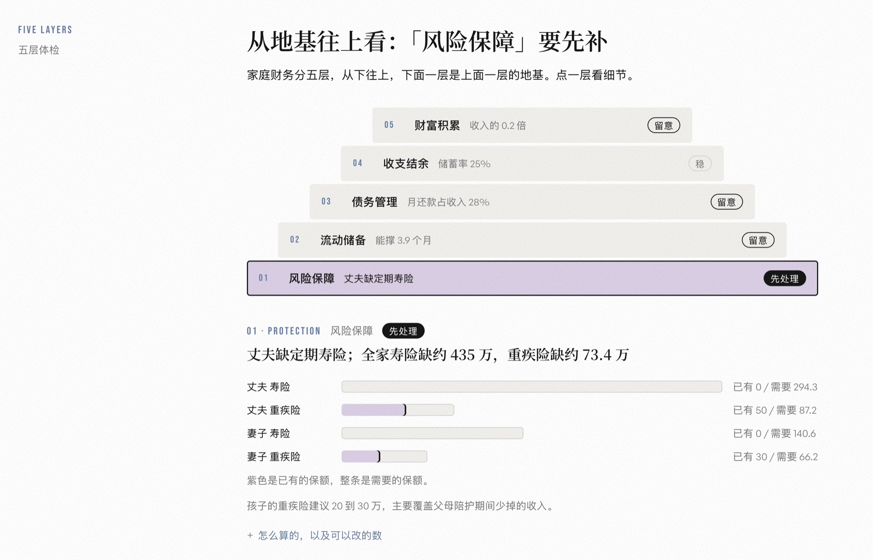Expand the 流动储备 layer row
Screen dimensions: 873x560
tap(532, 240)
